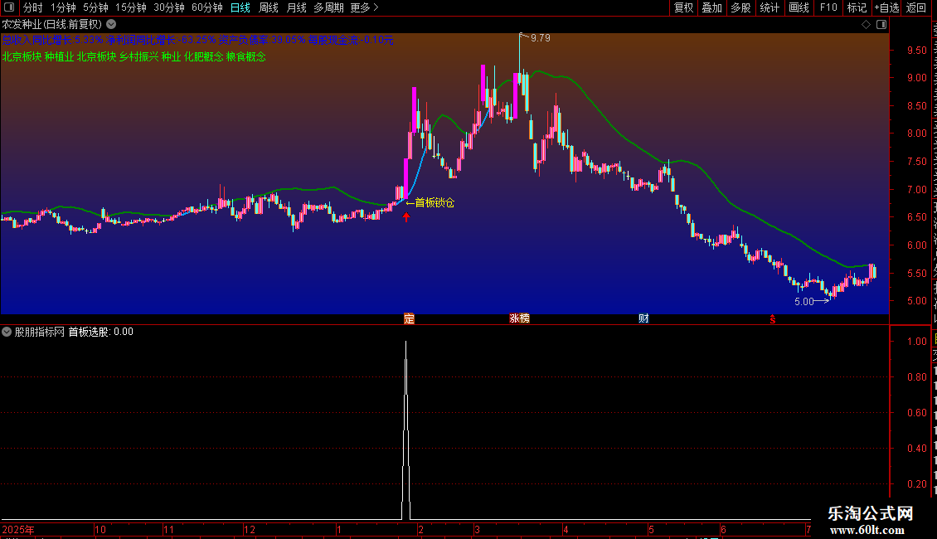This screenshot has width=937, height=539.
Task: Click the 种业 concept tag
Action: coord(171,56)
